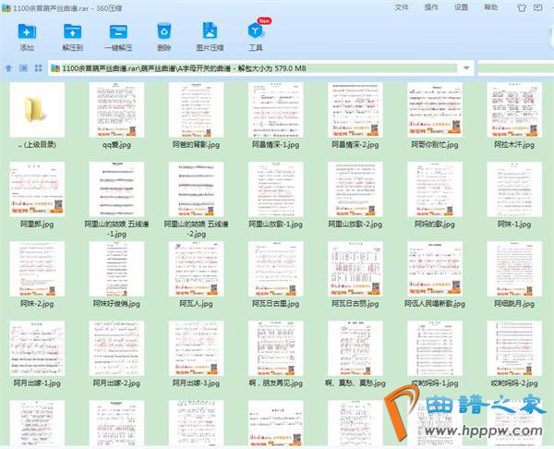The width and height of the screenshot is (554, 449).
Task: Open the 帮助 menu
Action: pos(491,6)
